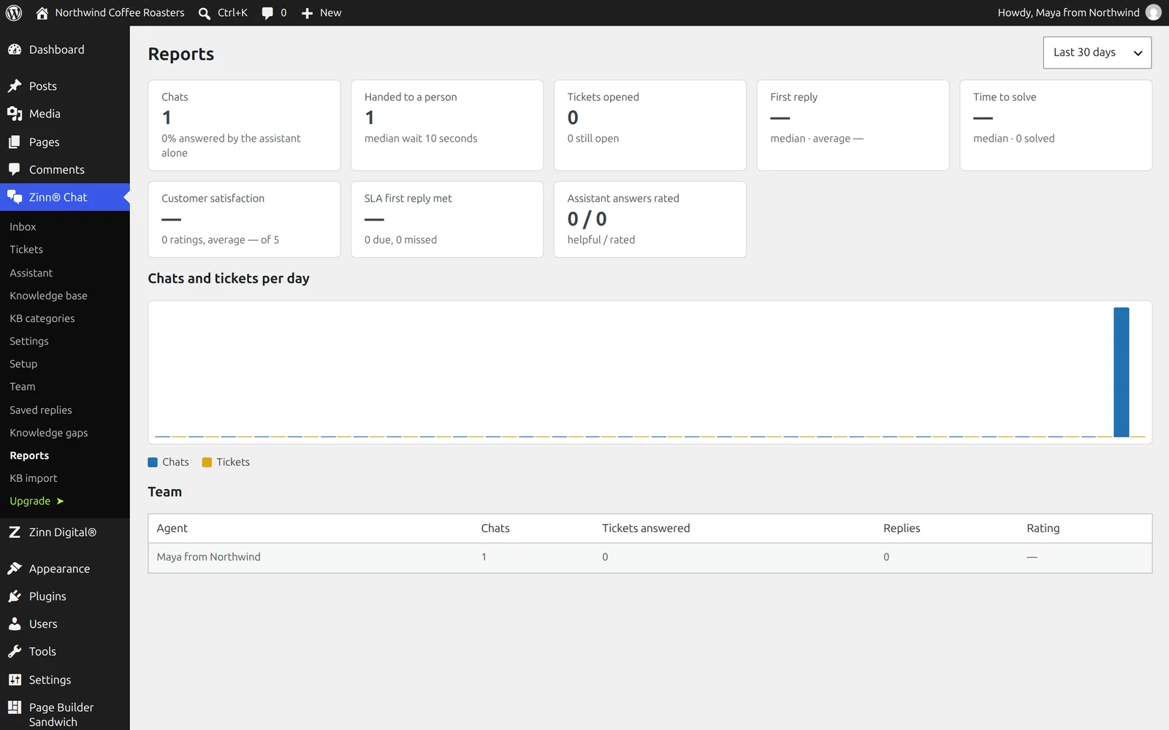Click the Ctrl+K search magnifier icon

(x=205, y=13)
